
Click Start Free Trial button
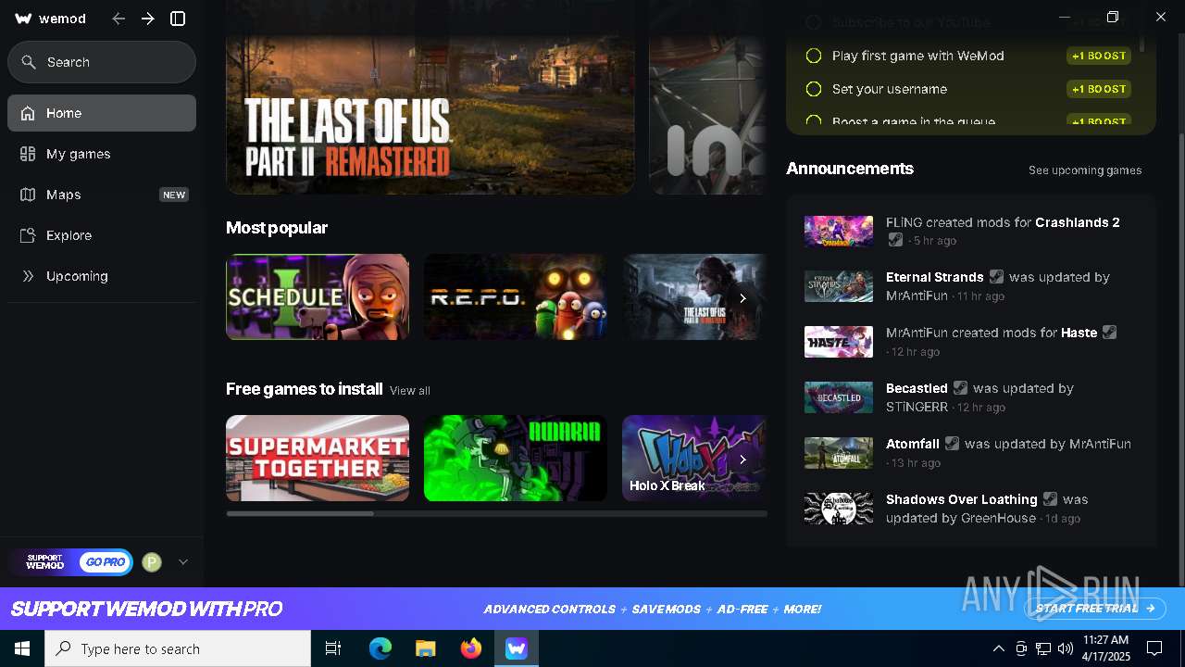coord(1095,609)
